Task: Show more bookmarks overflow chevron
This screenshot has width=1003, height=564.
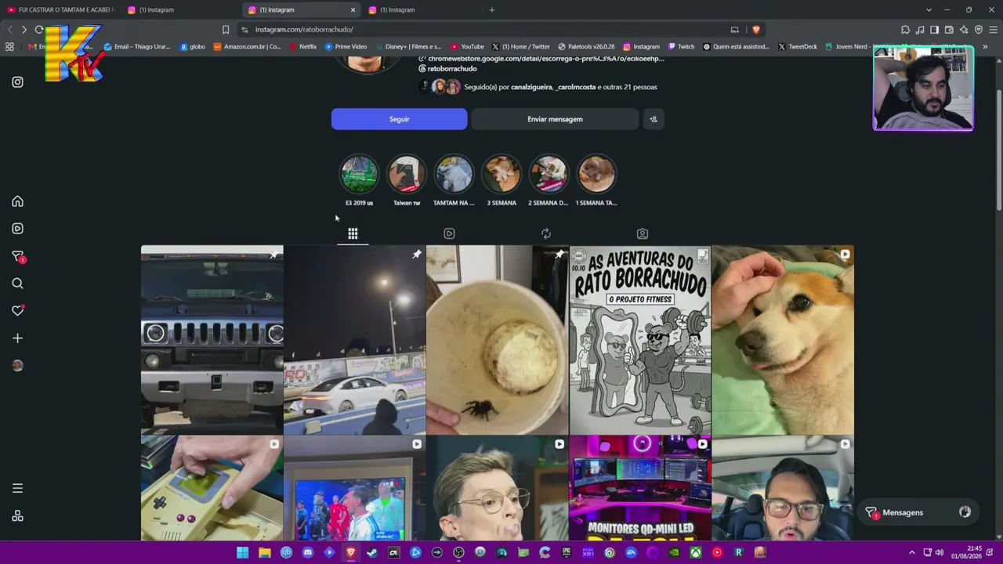Action: click(985, 46)
